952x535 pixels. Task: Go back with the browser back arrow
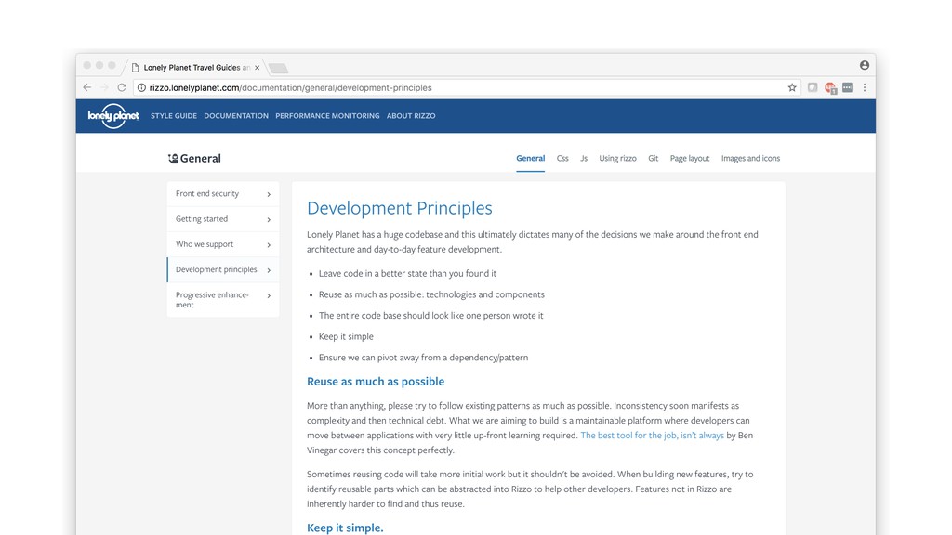coord(86,87)
